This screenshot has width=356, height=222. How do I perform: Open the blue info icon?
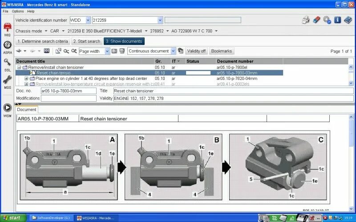tap(337, 20)
